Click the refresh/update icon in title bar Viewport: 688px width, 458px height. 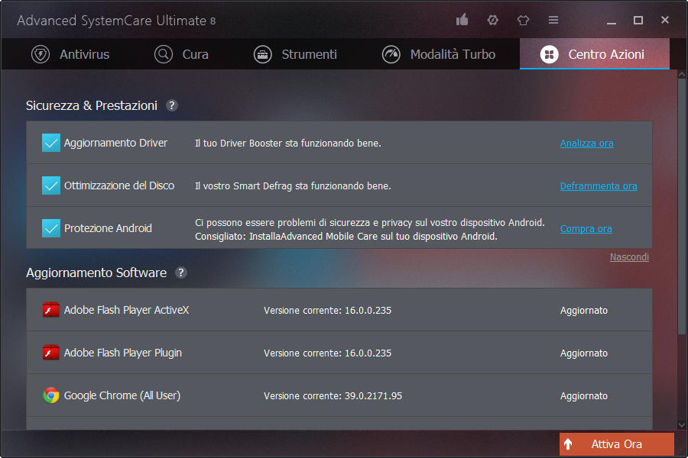click(x=492, y=20)
